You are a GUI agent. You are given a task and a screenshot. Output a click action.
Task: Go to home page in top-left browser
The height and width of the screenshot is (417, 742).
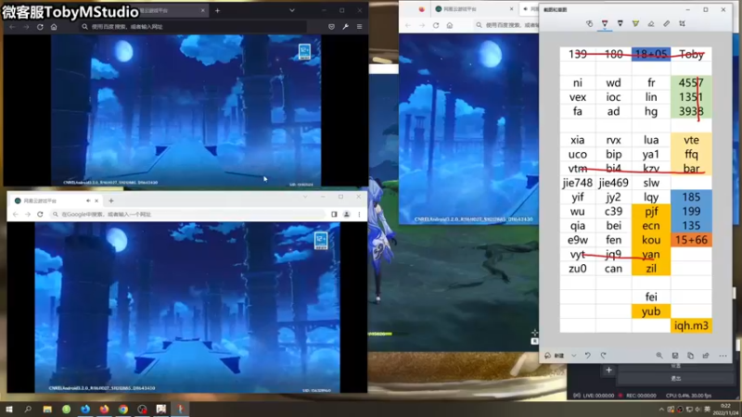54,27
